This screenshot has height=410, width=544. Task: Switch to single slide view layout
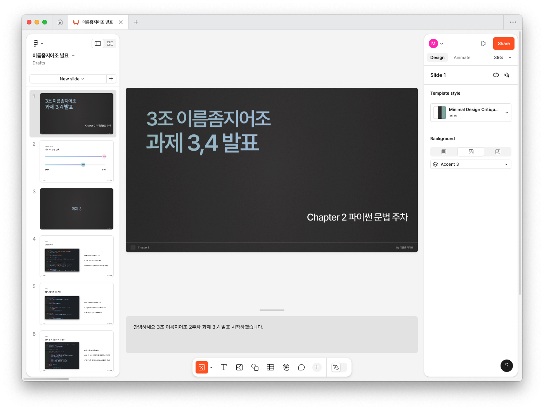[x=98, y=43]
